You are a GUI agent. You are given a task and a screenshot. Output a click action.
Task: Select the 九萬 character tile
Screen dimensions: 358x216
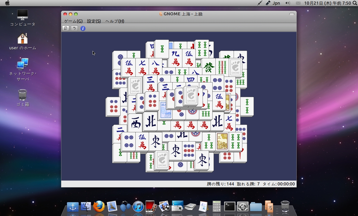(176, 59)
